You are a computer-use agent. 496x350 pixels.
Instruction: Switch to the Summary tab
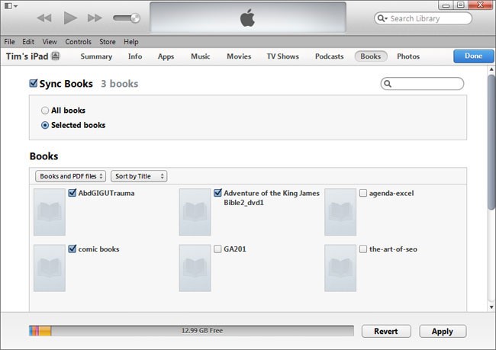point(96,56)
